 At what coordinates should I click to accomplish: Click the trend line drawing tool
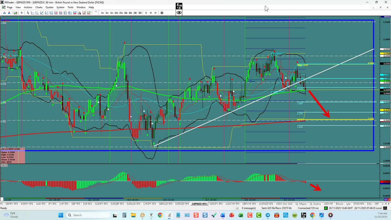click(42, 13)
